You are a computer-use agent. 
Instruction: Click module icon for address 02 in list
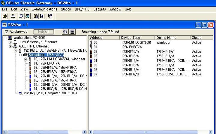click(x=91, y=52)
